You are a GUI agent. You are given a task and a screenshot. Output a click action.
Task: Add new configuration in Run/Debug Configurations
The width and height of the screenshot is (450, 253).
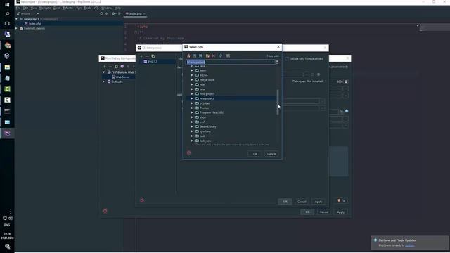click(105, 67)
